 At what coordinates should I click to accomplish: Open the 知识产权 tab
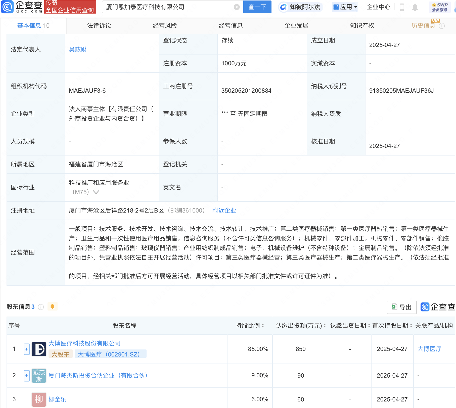362,26
